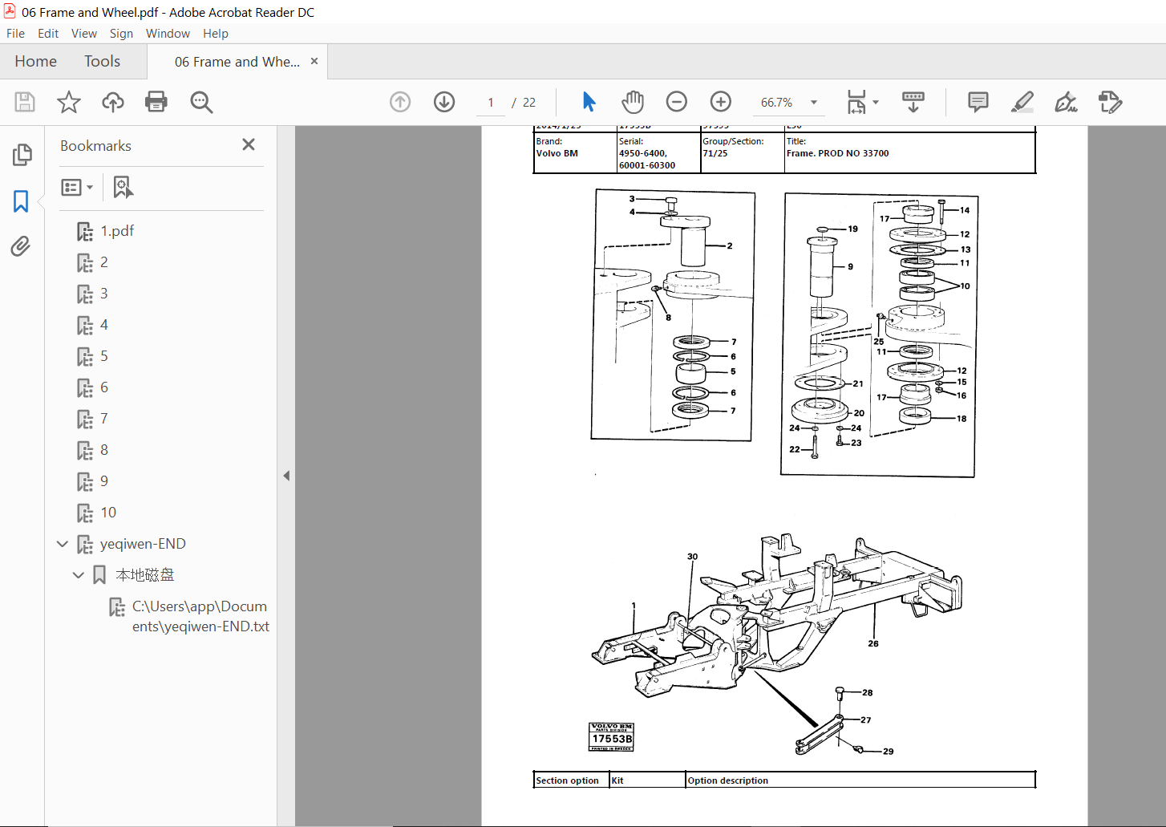Go to next page arrow
Viewport: 1166px width, 827px height.
(x=444, y=102)
